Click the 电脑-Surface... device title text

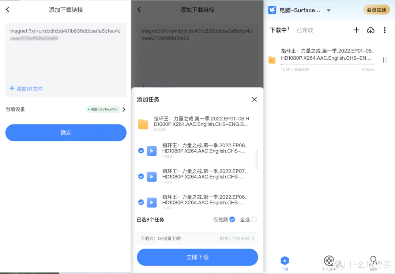[300, 10]
